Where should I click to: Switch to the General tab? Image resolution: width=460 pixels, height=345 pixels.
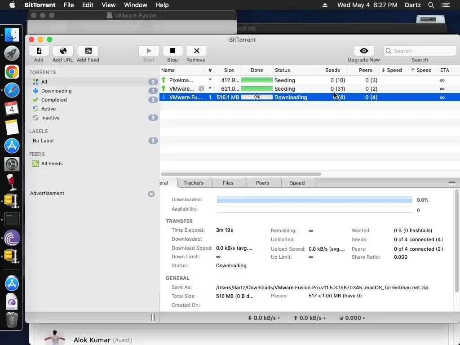(x=168, y=183)
